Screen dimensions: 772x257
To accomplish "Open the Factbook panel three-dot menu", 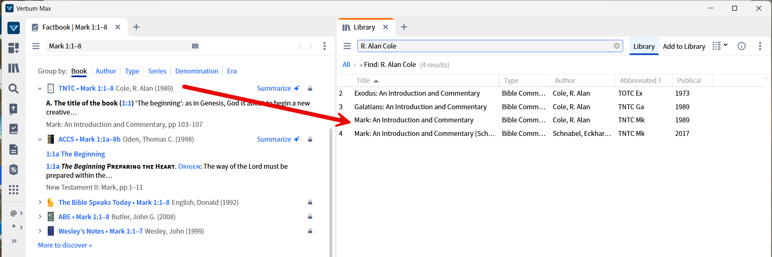I will click(325, 46).
